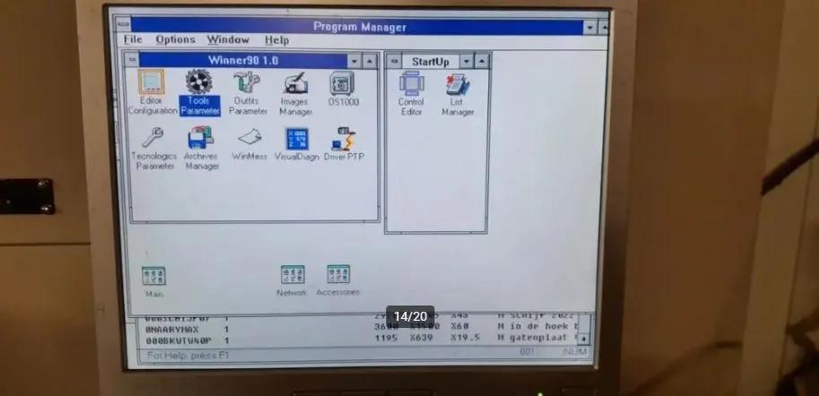This screenshot has width=819, height=396.
Task: Click the Tecnologics Parameter wrench icon
Action: (x=153, y=139)
